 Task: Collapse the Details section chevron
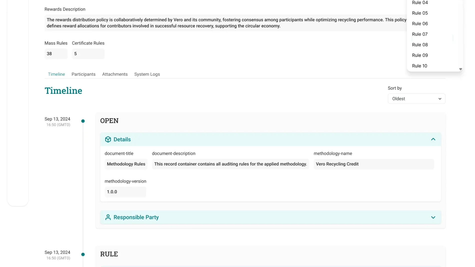(x=433, y=139)
